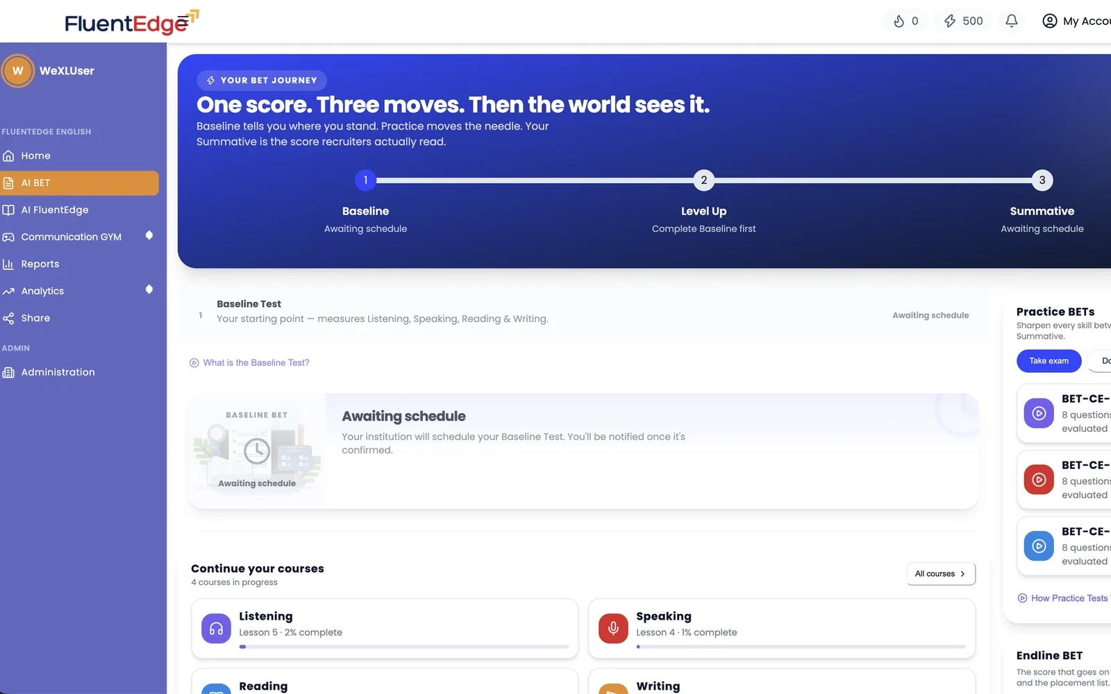1111x694 pixels.
Task: Open the notifications bell
Action: [1012, 21]
